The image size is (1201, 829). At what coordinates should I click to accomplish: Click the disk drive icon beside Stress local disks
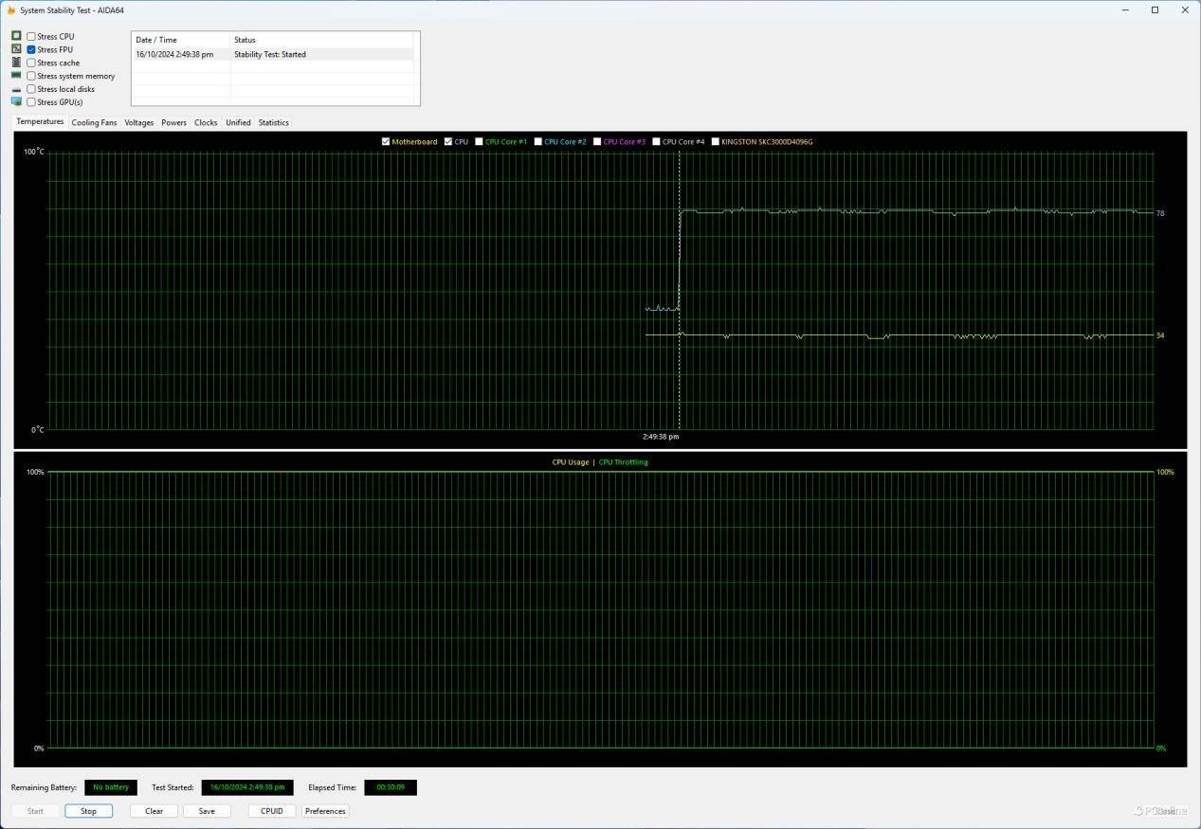(16, 89)
